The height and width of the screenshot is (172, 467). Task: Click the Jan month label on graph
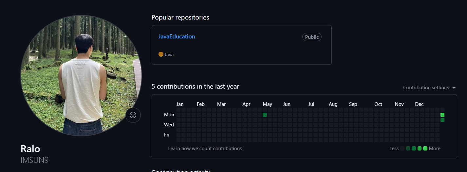pos(180,104)
